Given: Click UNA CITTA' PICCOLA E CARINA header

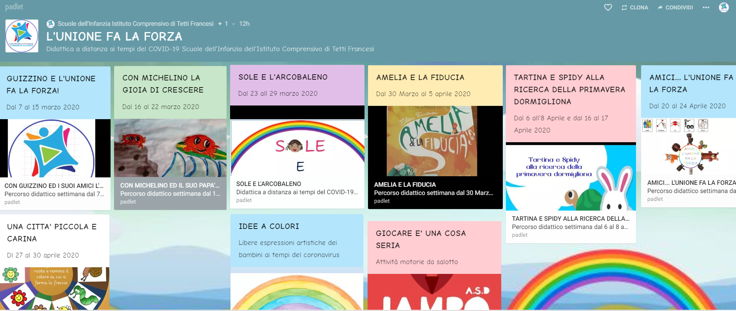Looking at the screenshot, I should [52, 233].
